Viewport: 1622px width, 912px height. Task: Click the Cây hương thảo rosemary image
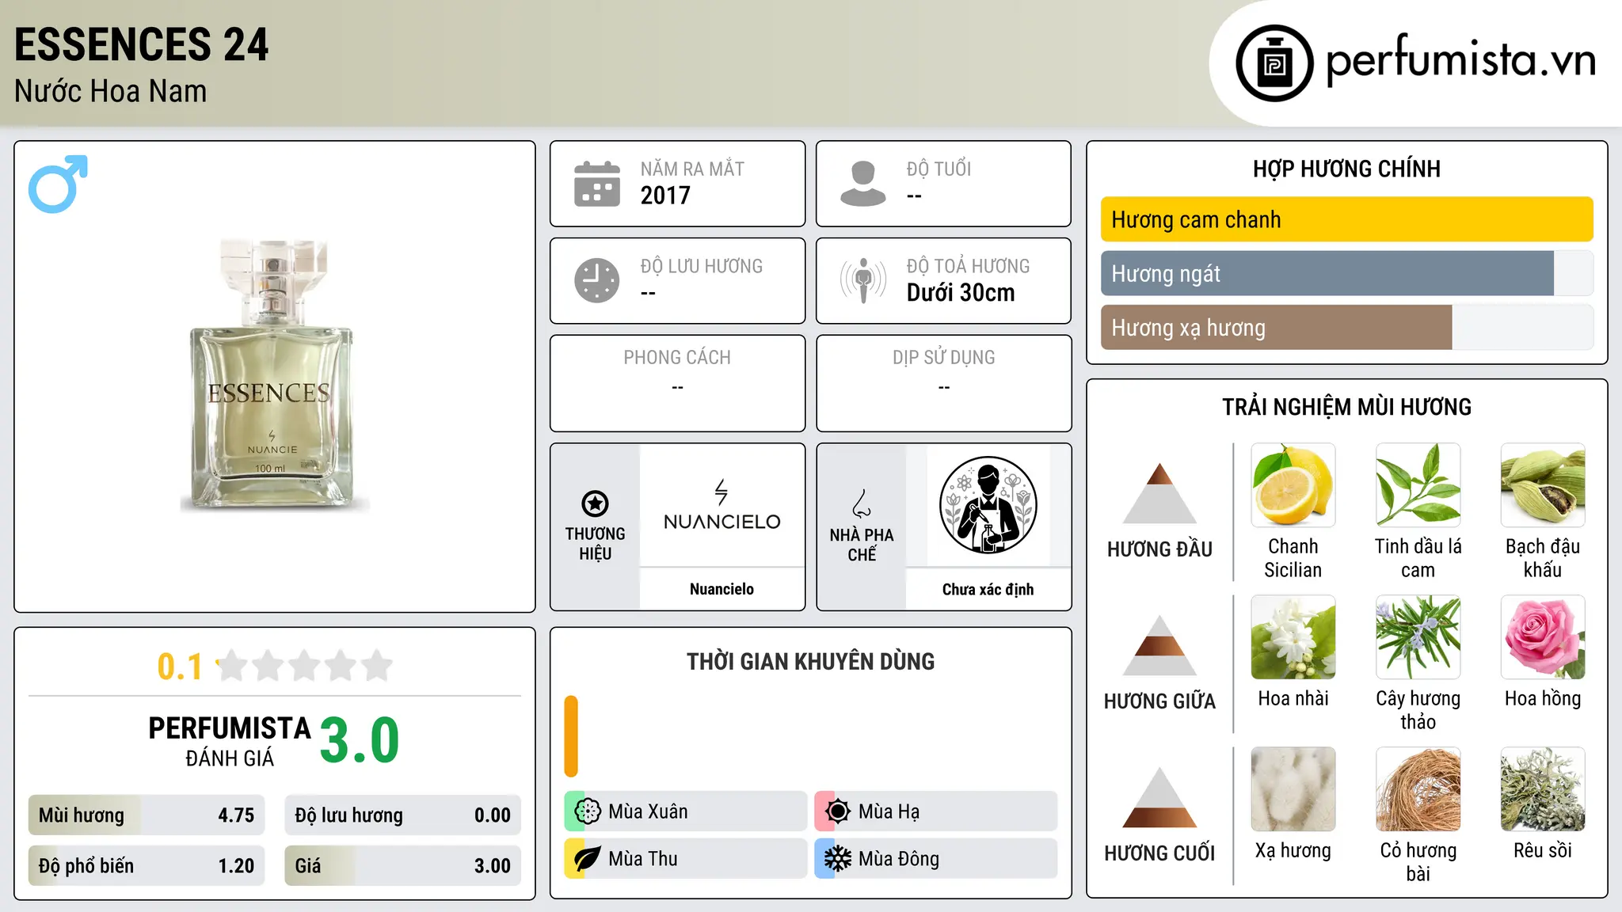[x=1418, y=637]
